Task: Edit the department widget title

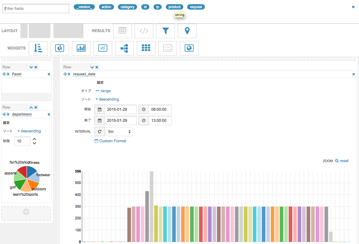Action: [22, 114]
